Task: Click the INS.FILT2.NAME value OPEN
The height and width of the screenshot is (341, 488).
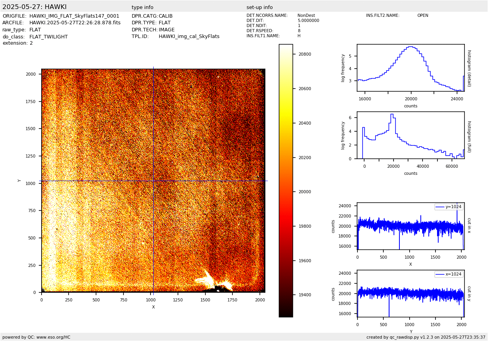Action: pos(423,16)
